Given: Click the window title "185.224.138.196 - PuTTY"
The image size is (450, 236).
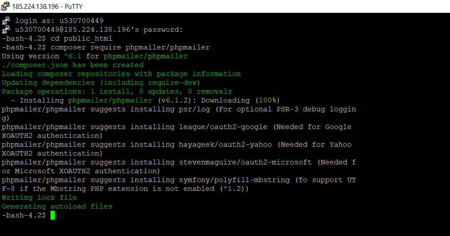Looking at the screenshot, I should [x=47, y=7].
